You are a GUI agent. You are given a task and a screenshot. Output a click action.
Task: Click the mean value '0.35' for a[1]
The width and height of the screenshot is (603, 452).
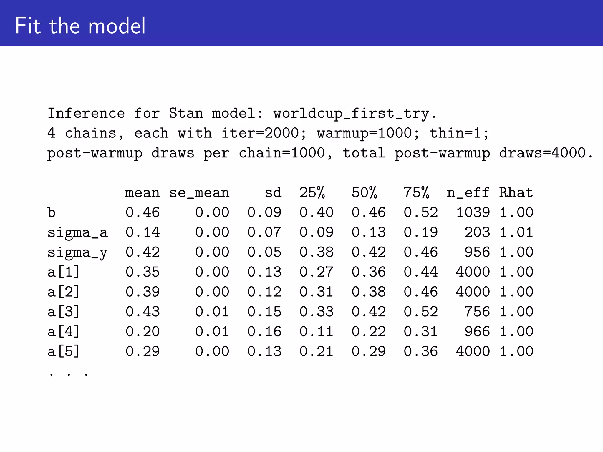click(143, 272)
